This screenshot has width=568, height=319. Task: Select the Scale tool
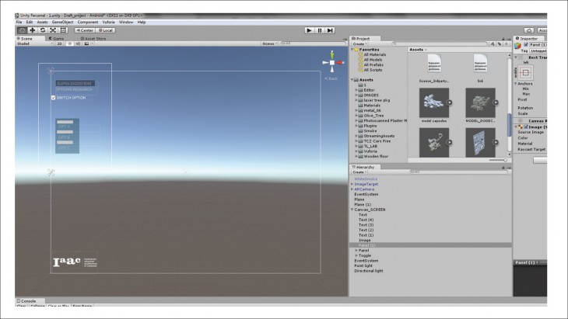click(x=53, y=29)
